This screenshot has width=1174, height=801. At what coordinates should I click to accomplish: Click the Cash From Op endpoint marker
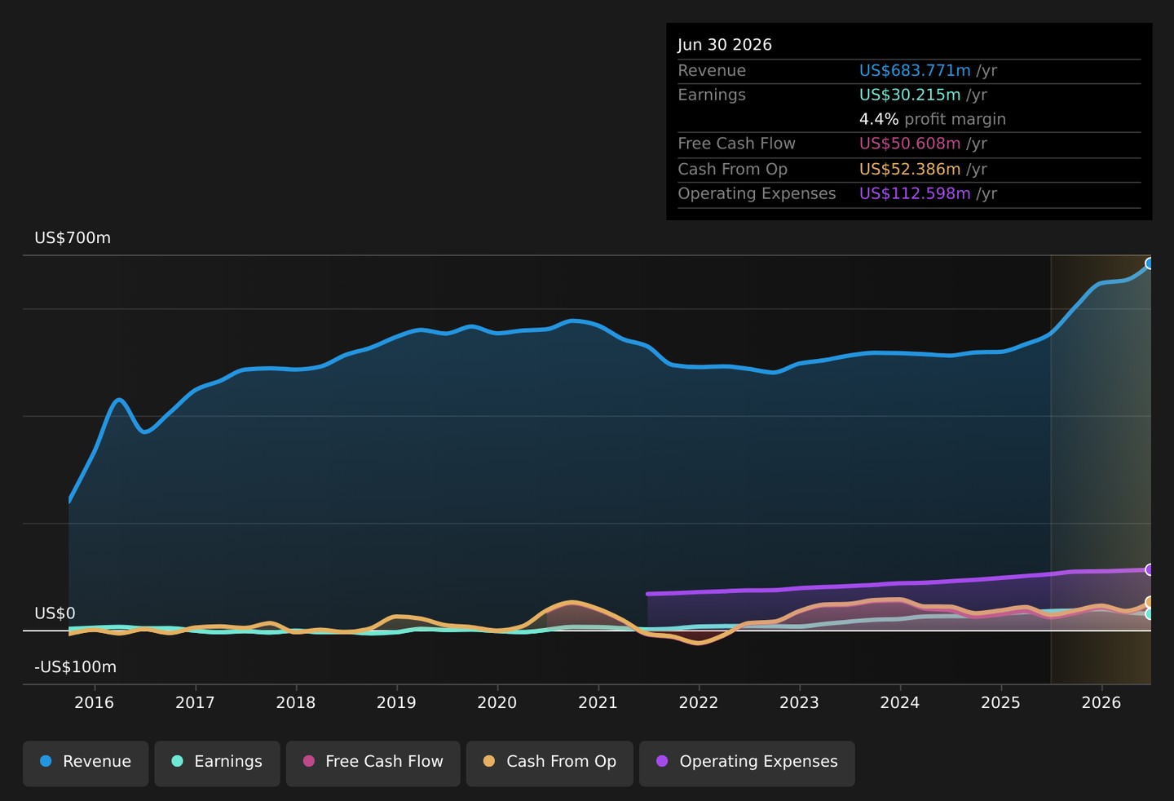(x=1150, y=603)
